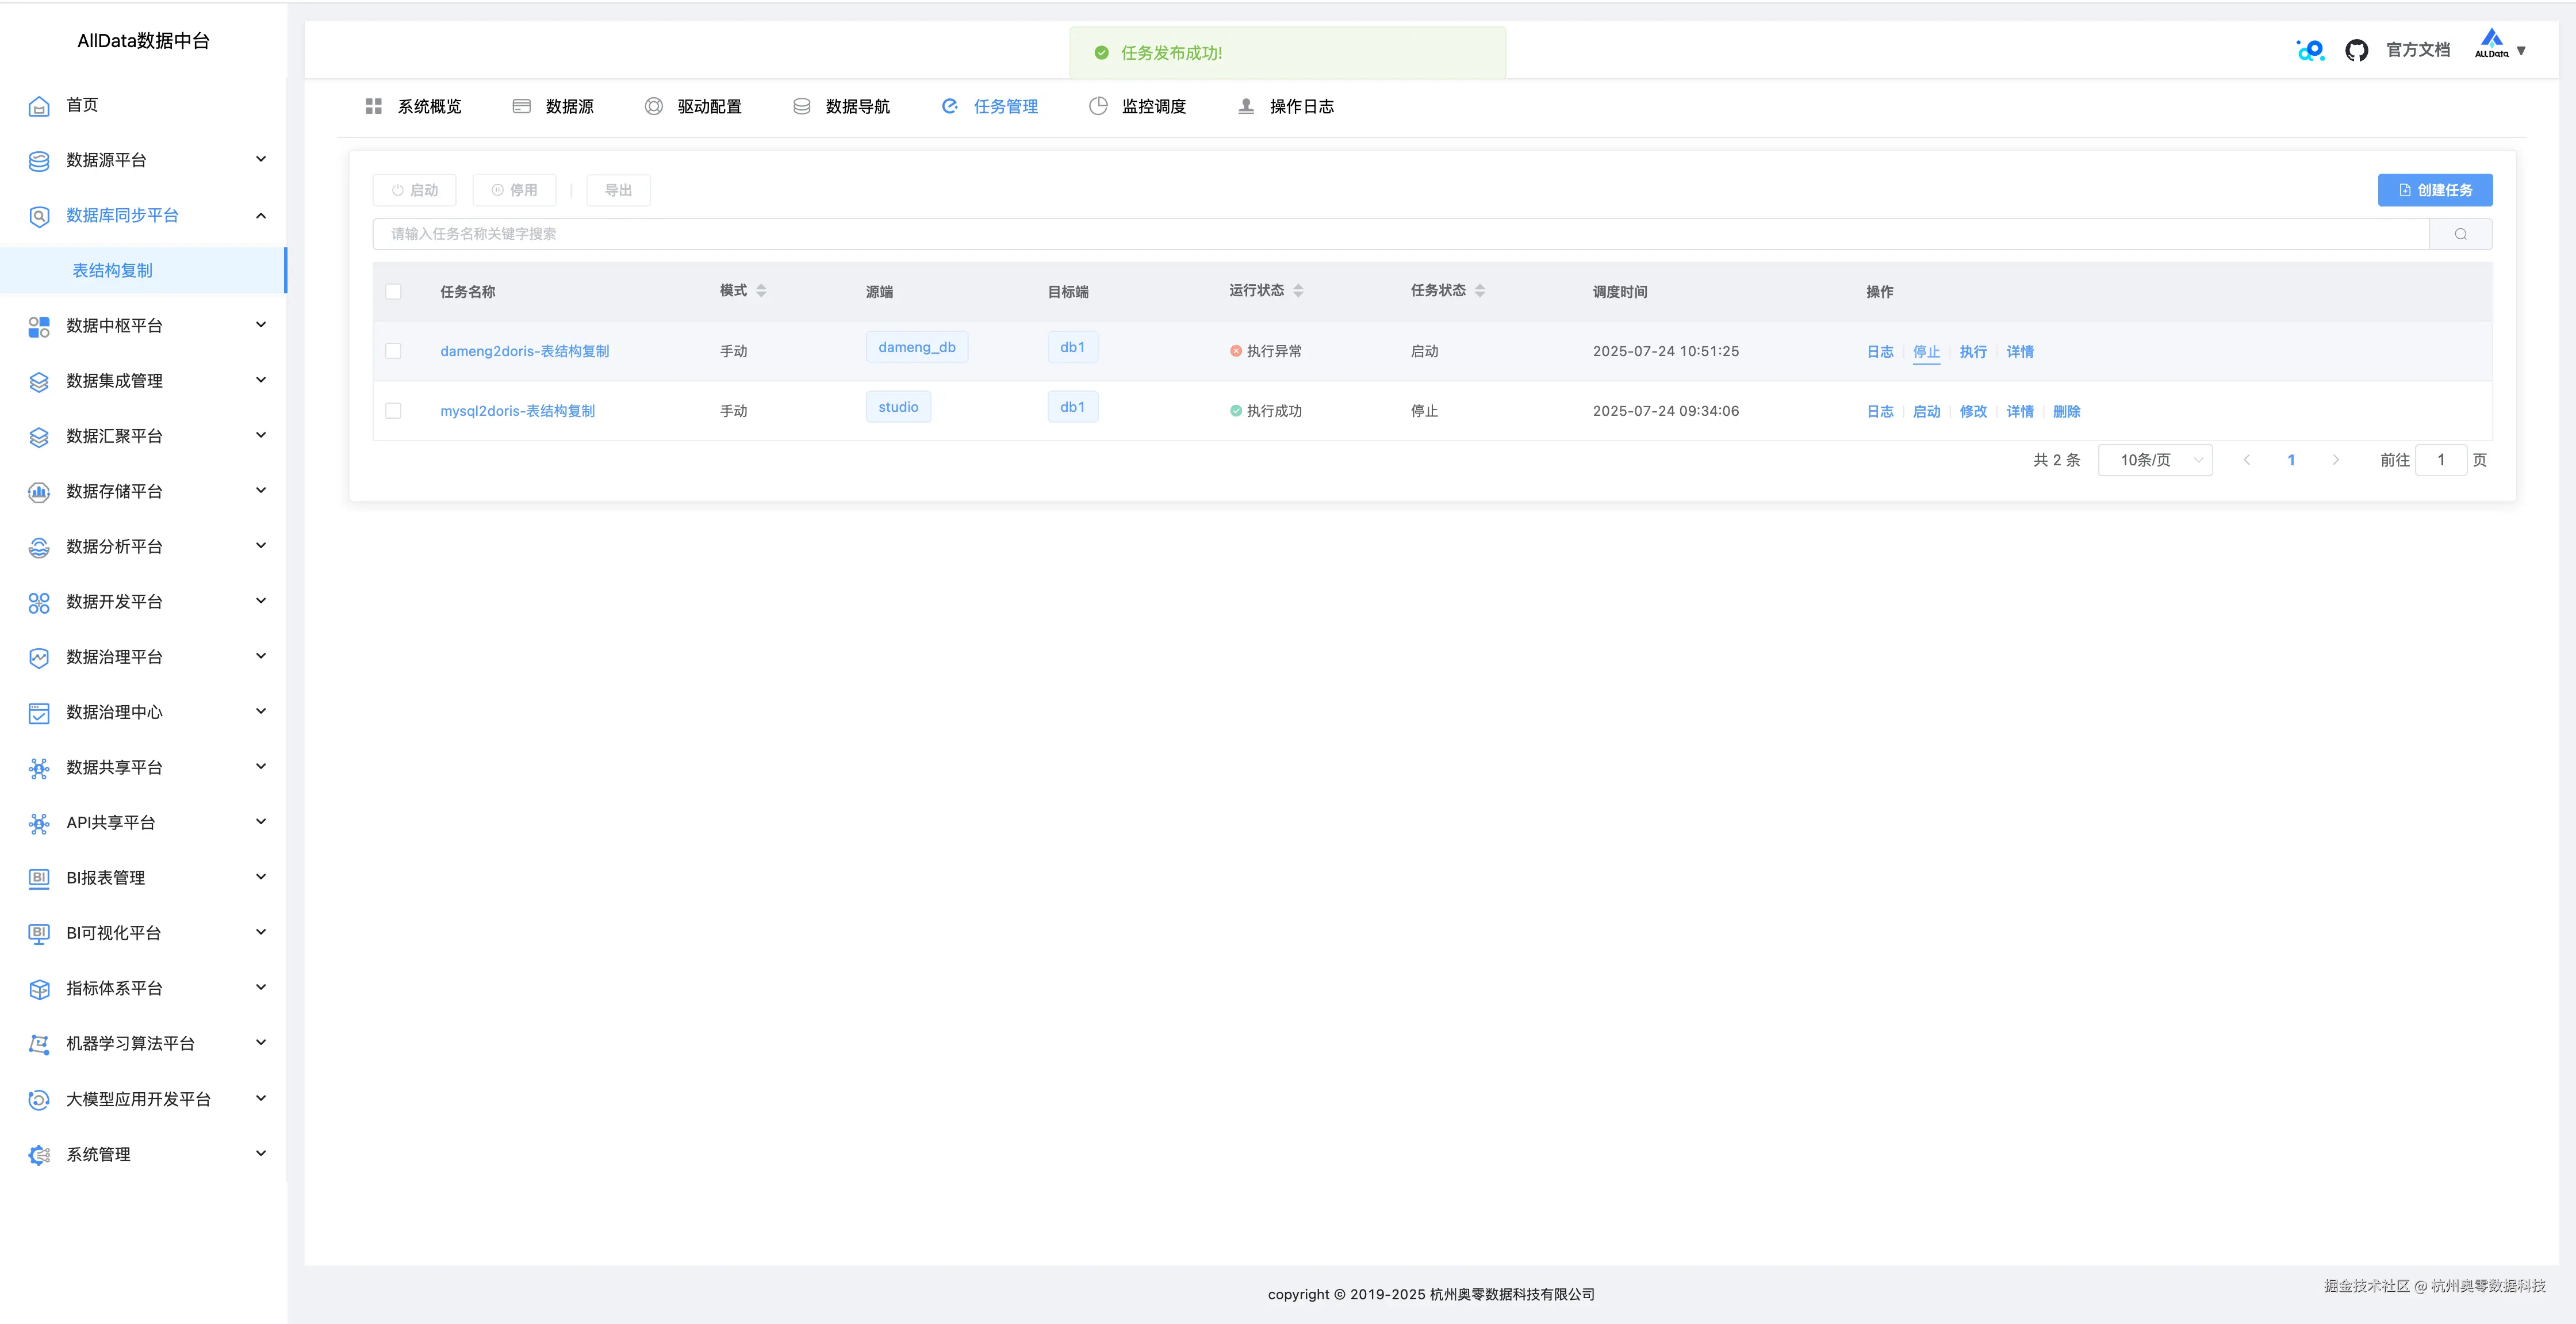2576x1324 pixels.
Task: Click the 监控调度 pie chart icon
Action: pos(1098,106)
